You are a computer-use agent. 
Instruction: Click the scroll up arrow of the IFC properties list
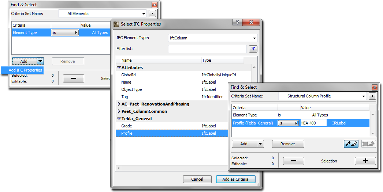click(254, 67)
